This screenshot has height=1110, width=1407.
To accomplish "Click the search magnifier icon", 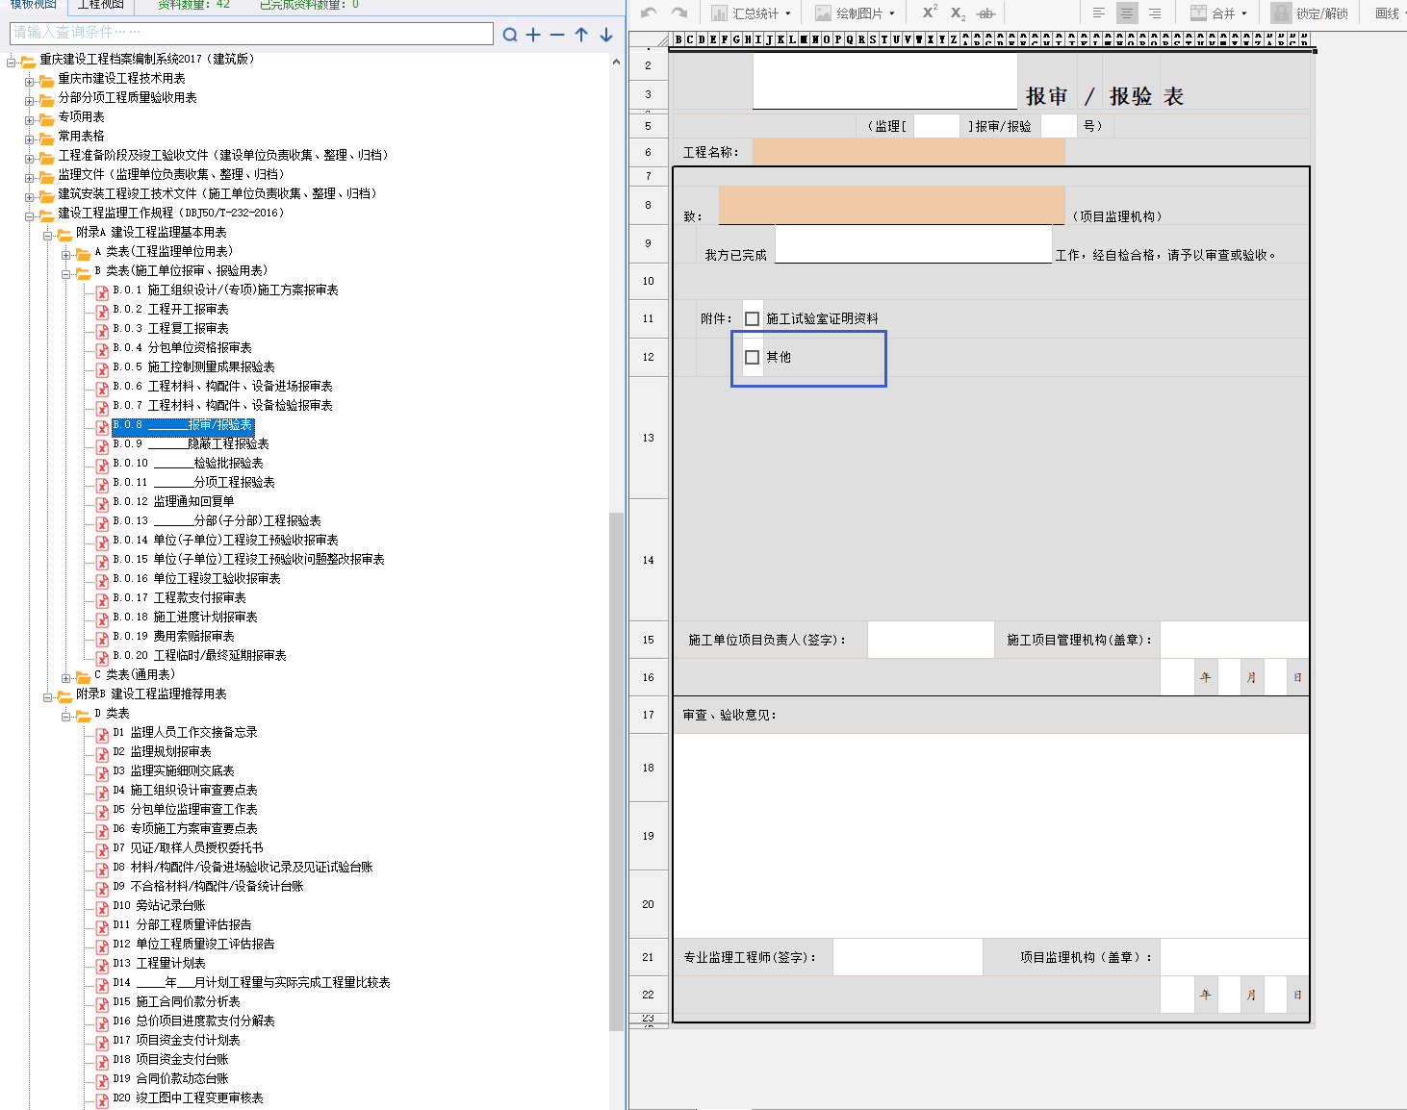I will pyautogui.click(x=510, y=35).
